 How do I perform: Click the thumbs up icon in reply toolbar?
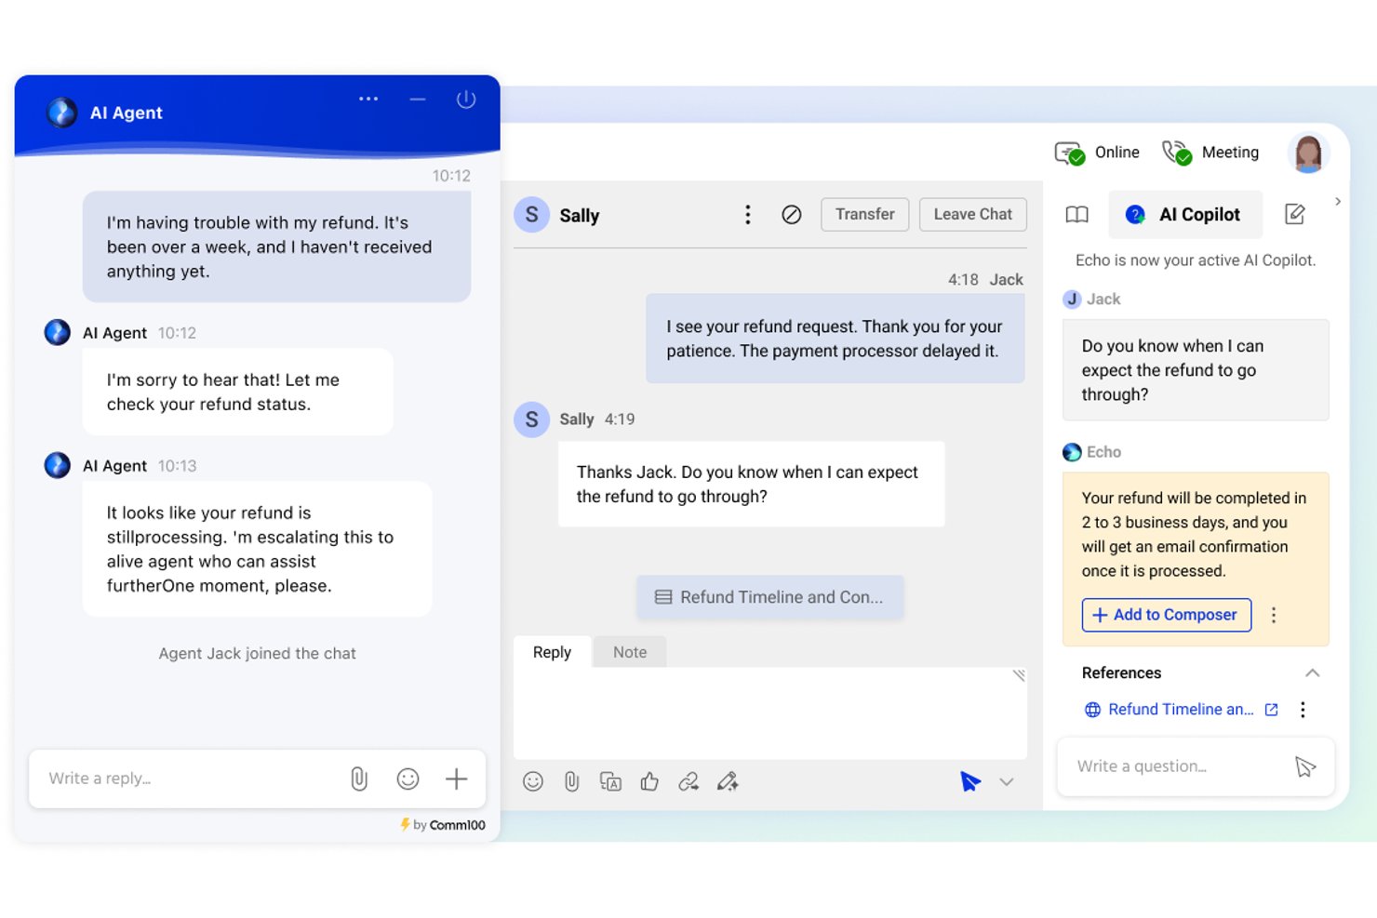tap(649, 782)
